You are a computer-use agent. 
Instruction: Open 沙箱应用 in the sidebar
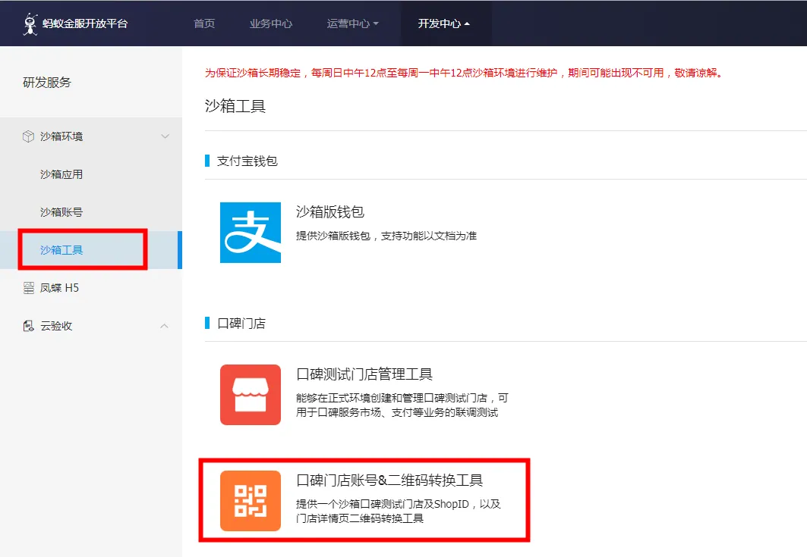click(x=61, y=174)
